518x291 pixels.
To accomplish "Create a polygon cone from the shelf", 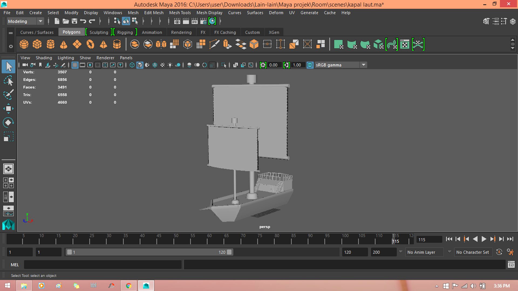I will 64,44.
